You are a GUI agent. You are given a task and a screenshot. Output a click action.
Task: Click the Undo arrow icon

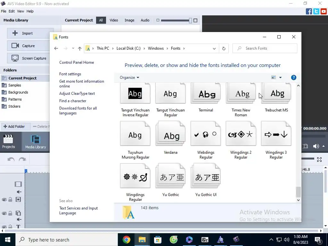click(11, 160)
